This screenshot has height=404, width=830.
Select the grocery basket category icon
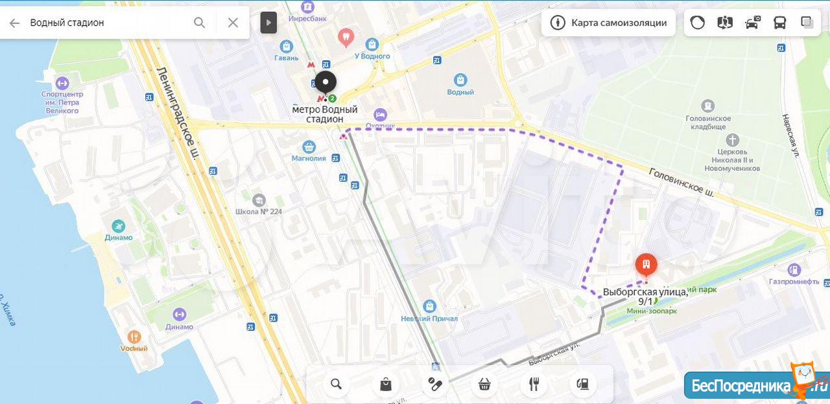(484, 385)
